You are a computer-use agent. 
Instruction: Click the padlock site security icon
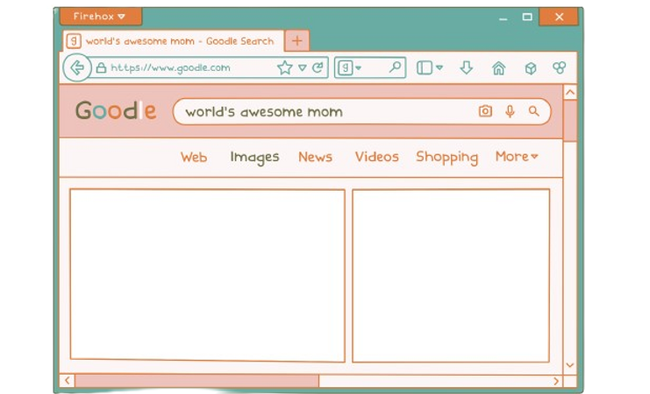(101, 68)
